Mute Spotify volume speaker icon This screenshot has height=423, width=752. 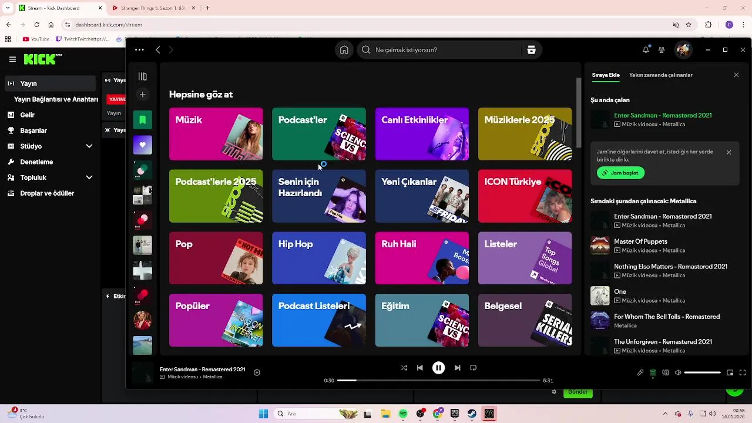coord(678,372)
